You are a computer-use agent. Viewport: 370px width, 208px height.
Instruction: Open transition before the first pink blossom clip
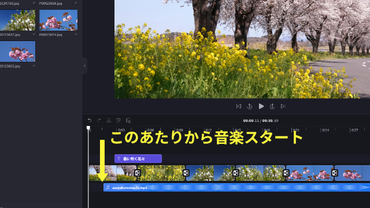pos(286,173)
